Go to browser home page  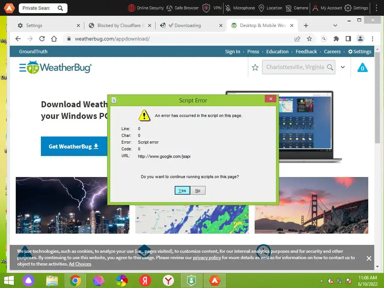point(54,39)
